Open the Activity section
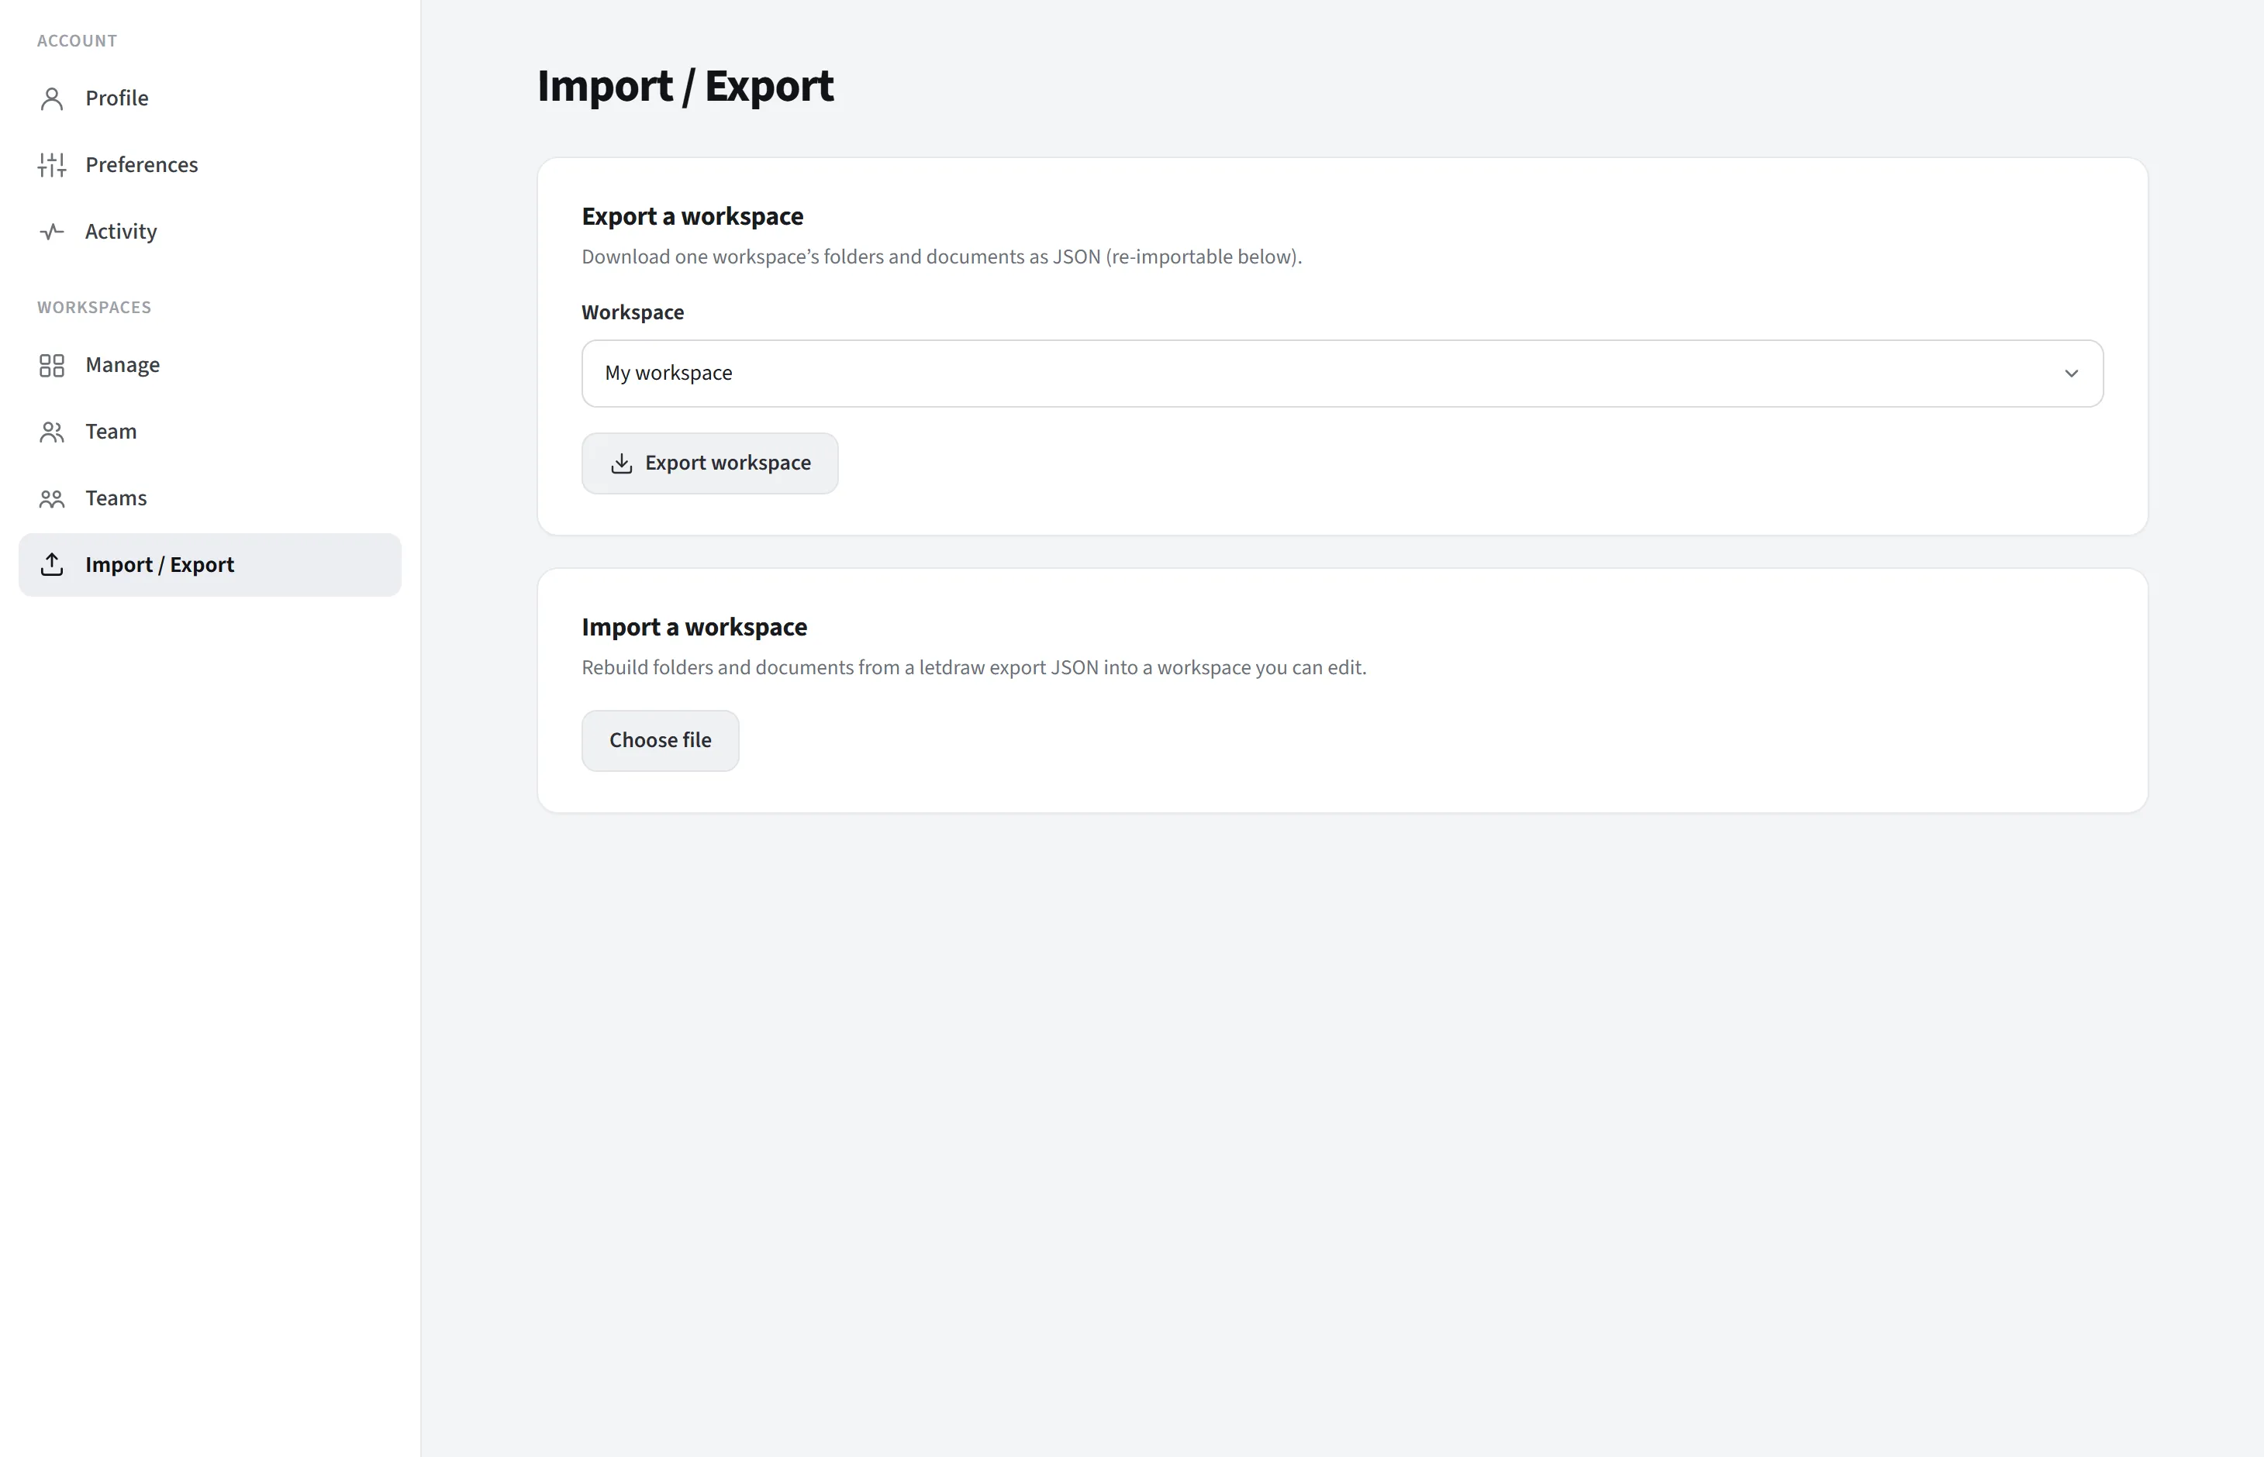This screenshot has height=1457, width=2264. point(210,232)
